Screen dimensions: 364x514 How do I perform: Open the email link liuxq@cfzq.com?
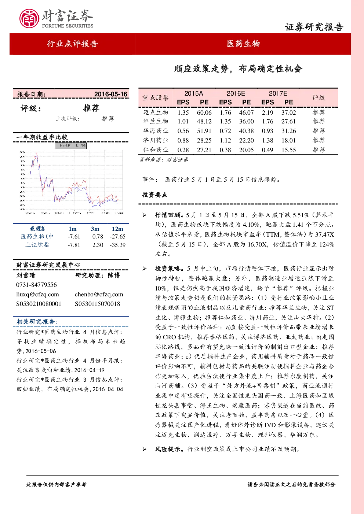[37, 295]
